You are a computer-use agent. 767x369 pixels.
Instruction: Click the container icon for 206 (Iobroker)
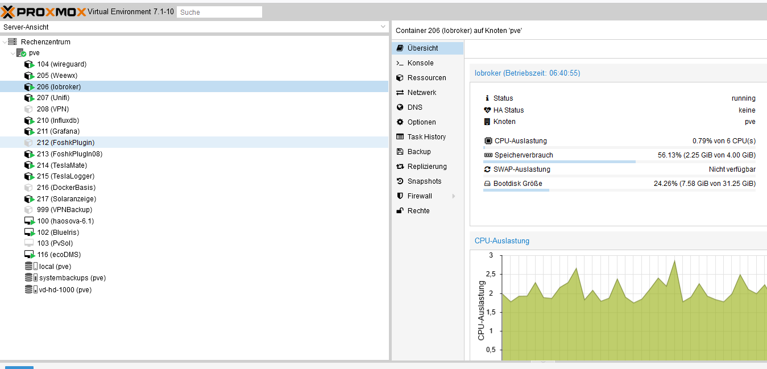(x=30, y=87)
